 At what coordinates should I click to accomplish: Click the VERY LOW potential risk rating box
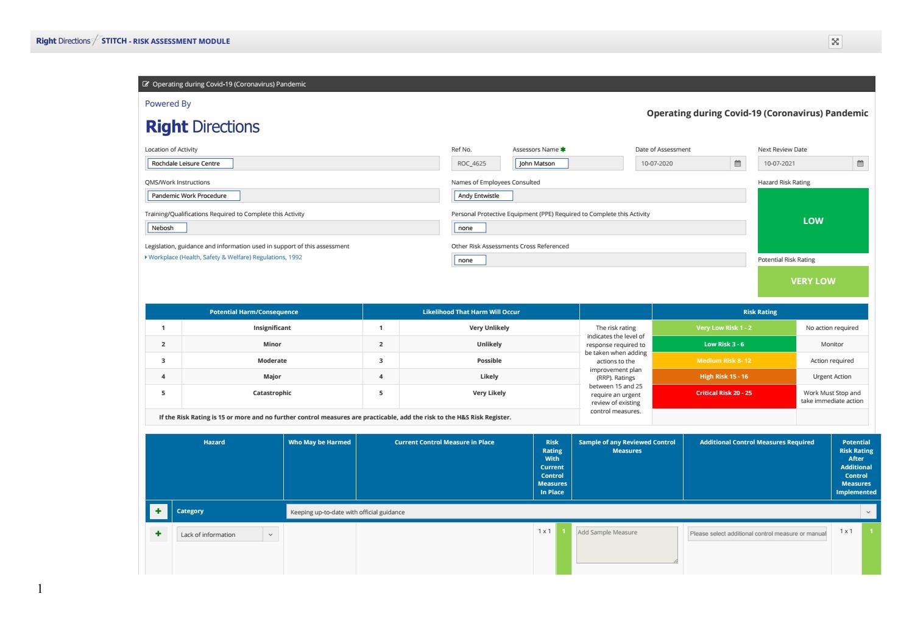tap(813, 281)
